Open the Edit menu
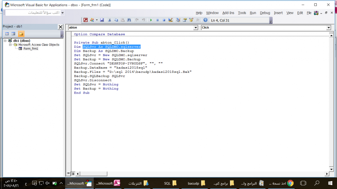 300,13
